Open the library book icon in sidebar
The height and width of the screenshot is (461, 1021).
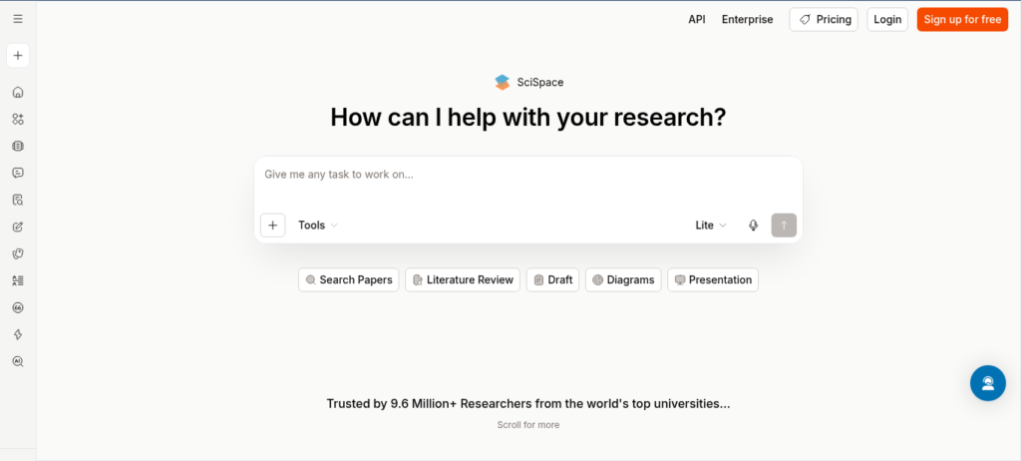pos(18,146)
